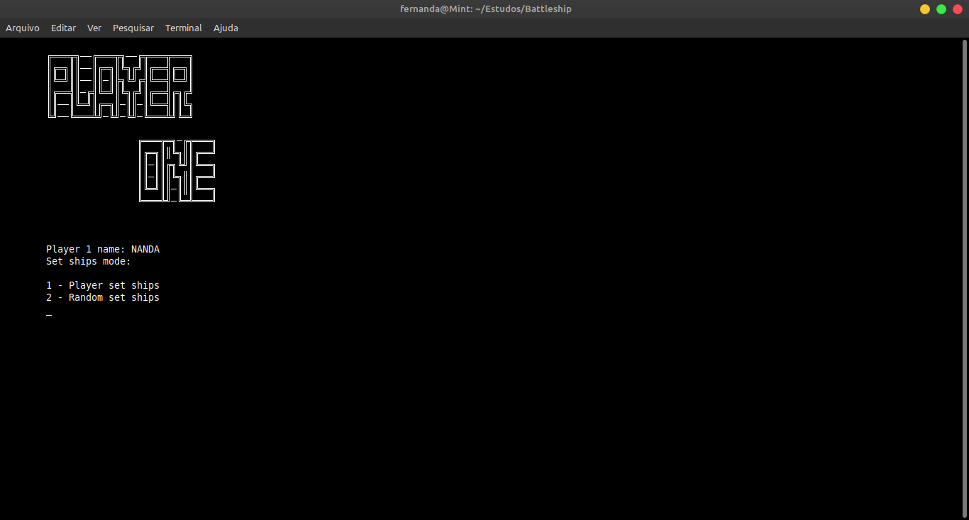Click the PLAYER ASCII art banner
The width and height of the screenshot is (969, 520).
tap(119, 85)
